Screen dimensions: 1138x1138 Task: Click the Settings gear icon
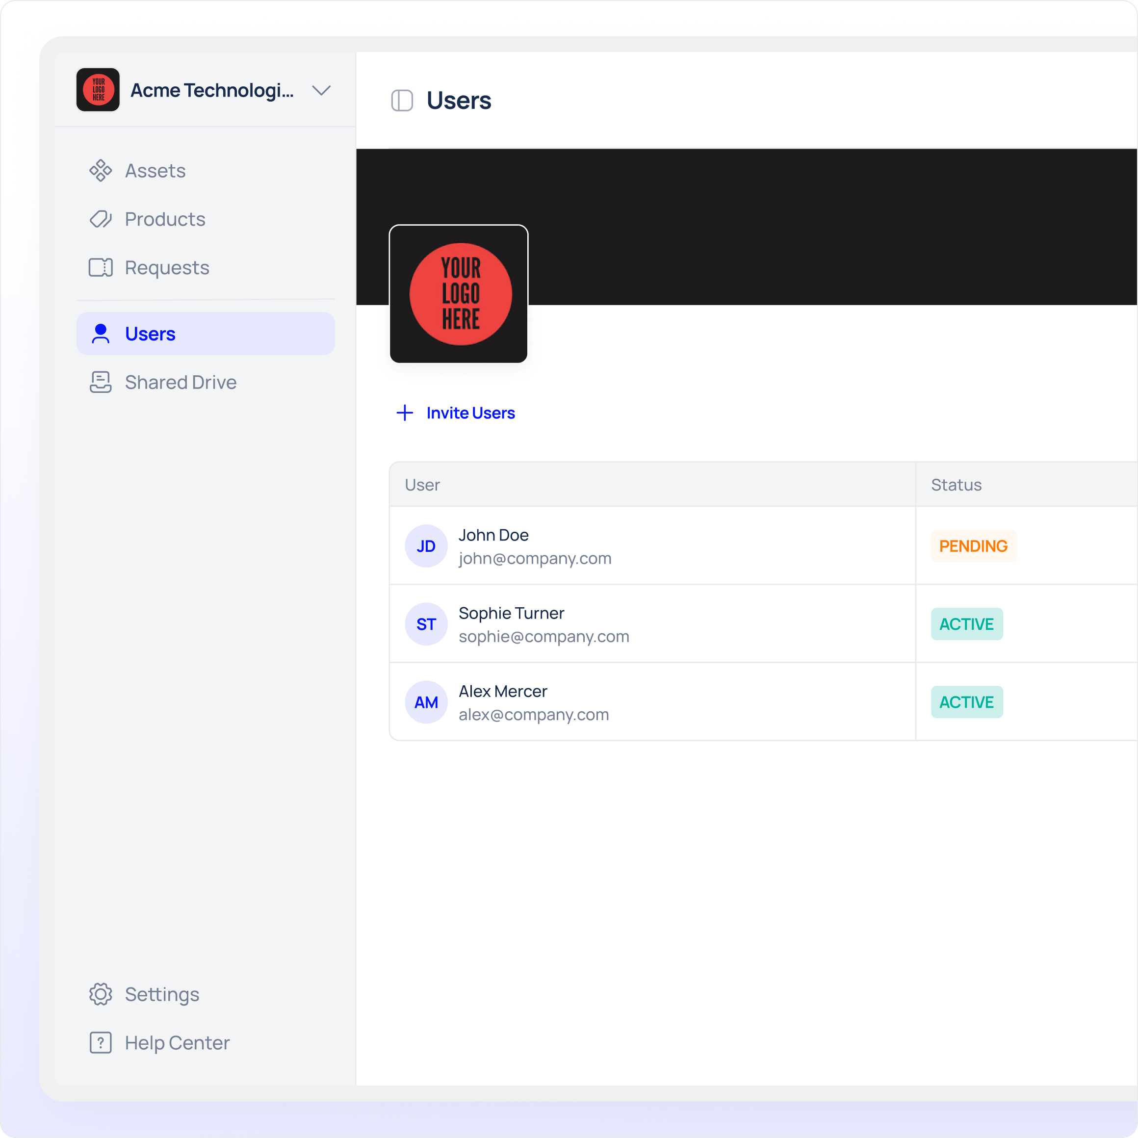coord(100,994)
